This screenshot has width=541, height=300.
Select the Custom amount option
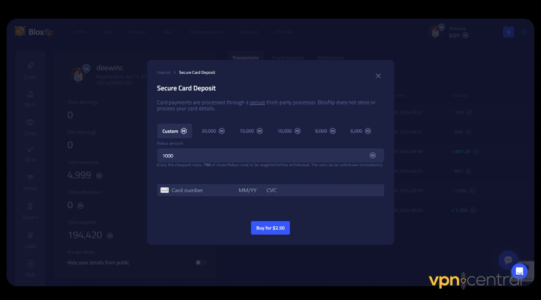coord(174,131)
